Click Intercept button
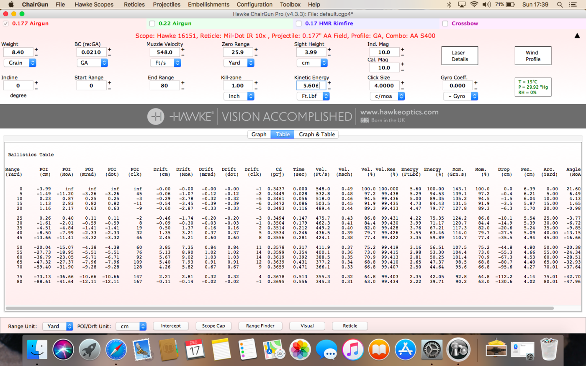Image resolution: width=586 pixels, height=366 pixels. (x=171, y=326)
